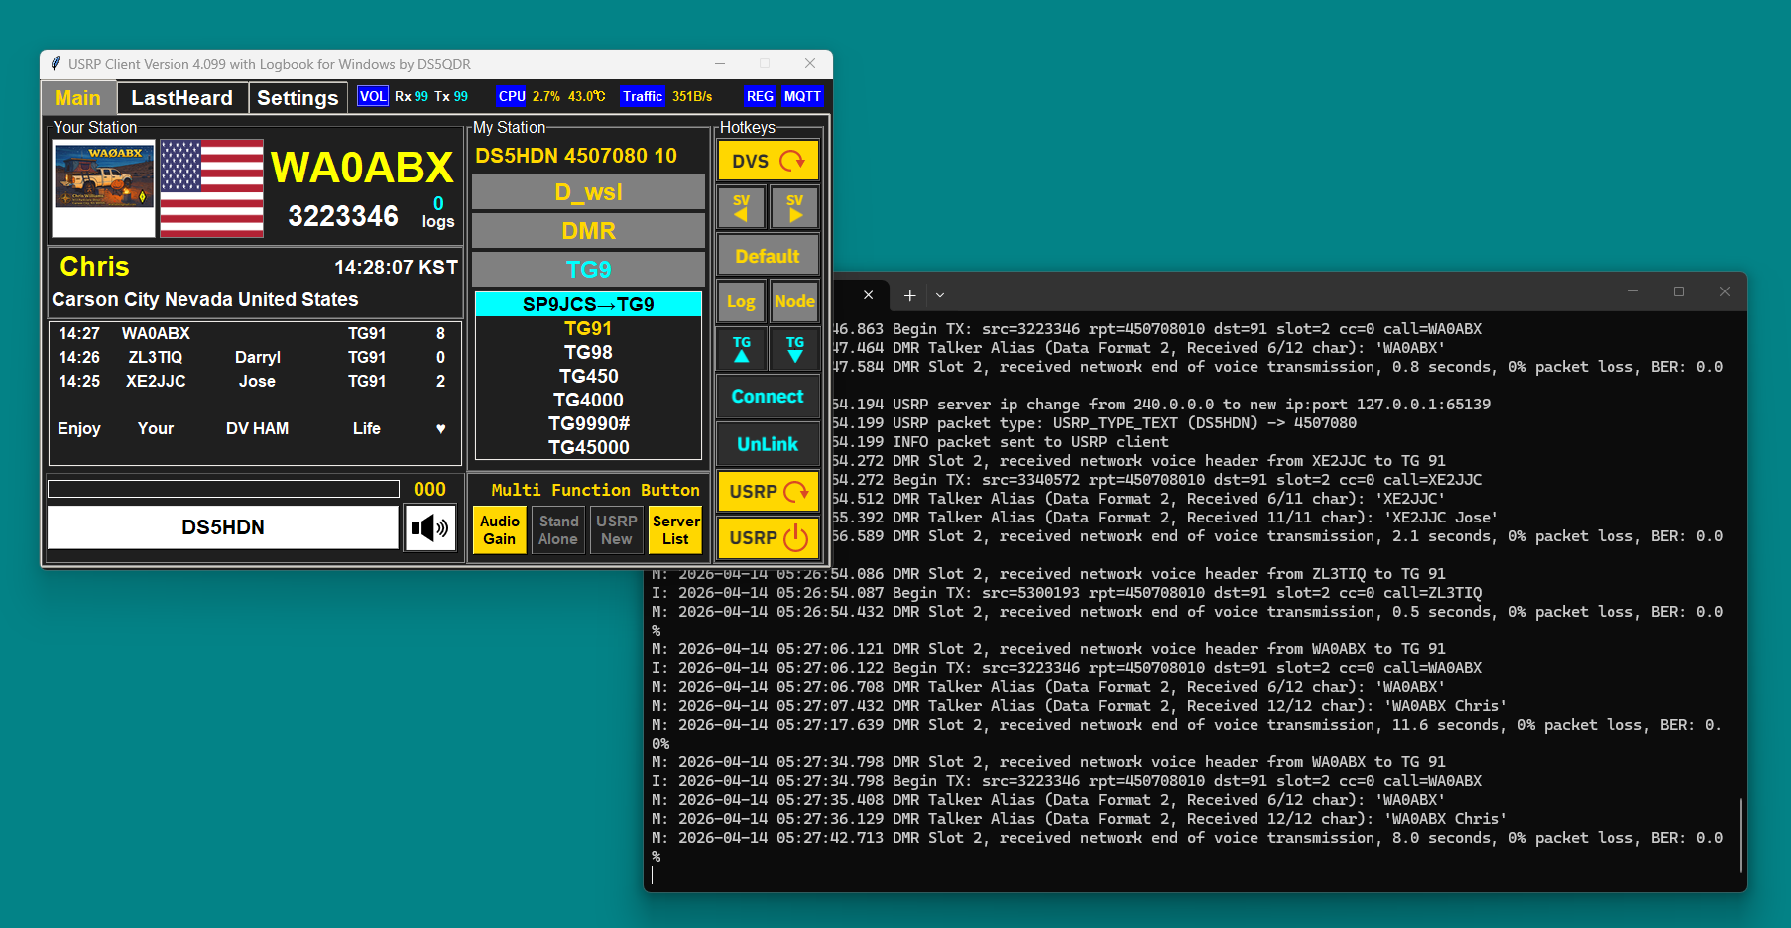Open Audio Gain multi function button
This screenshot has height=928, width=1791.
click(x=500, y=530)
